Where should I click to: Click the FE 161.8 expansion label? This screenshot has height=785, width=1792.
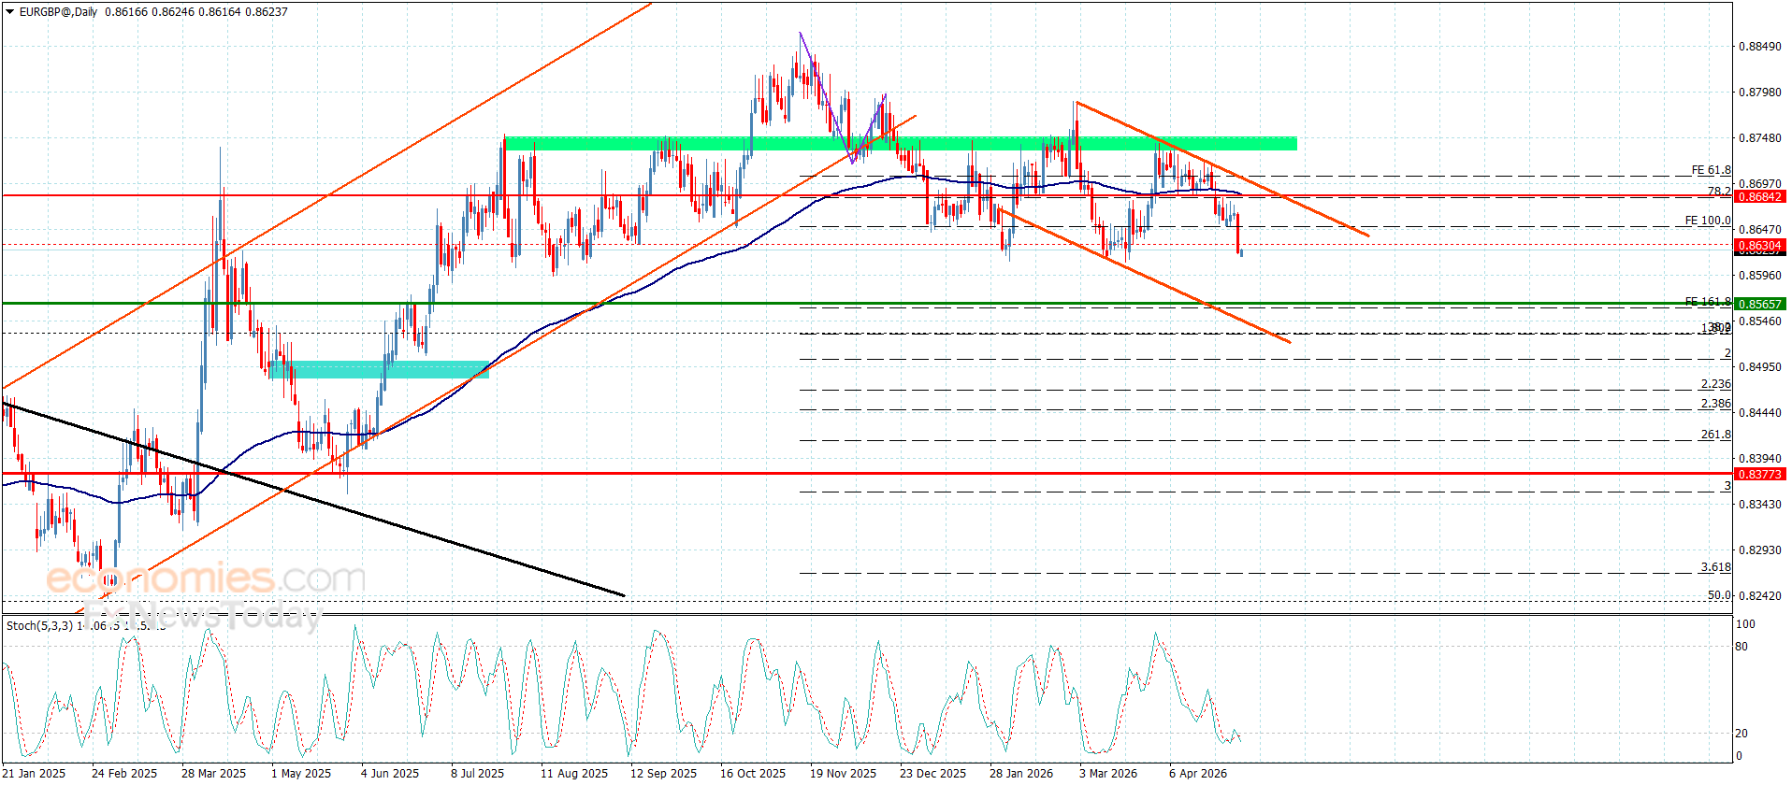coord(1708,302)
